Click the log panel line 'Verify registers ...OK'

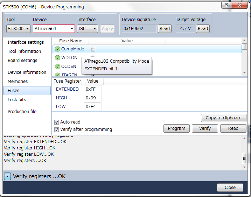click(25, 161)
